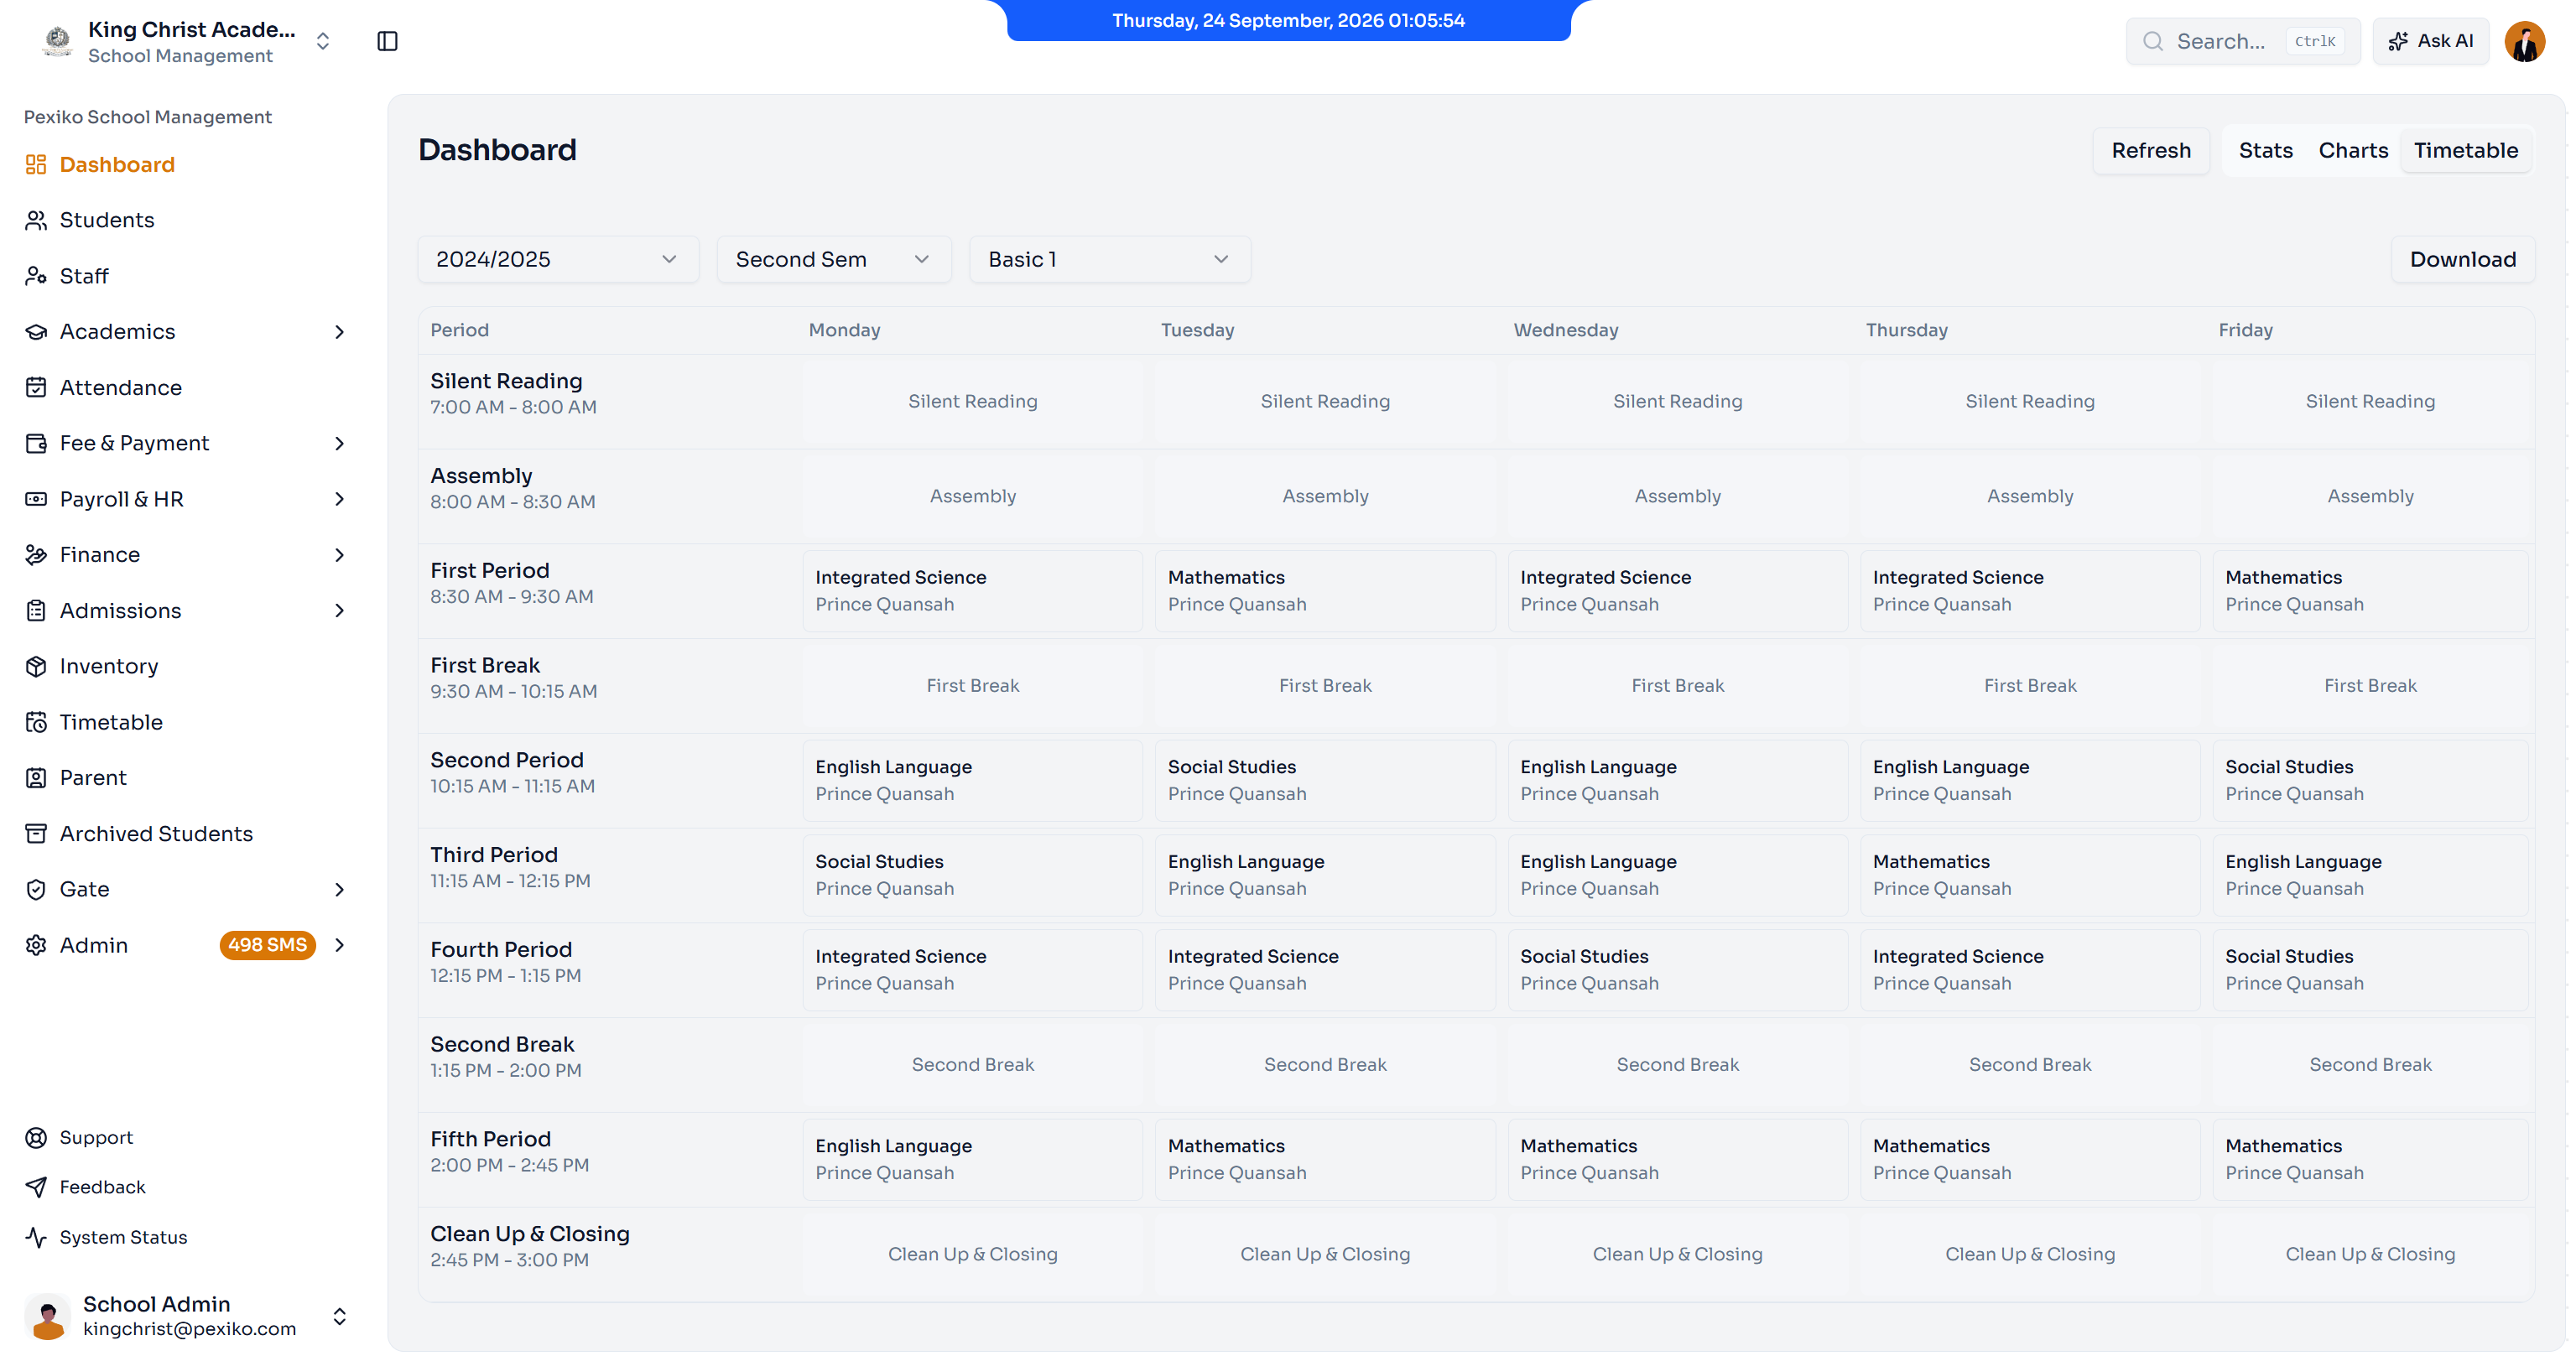
Task: Open the school switcher chevrons
Action: pos(323,41)
